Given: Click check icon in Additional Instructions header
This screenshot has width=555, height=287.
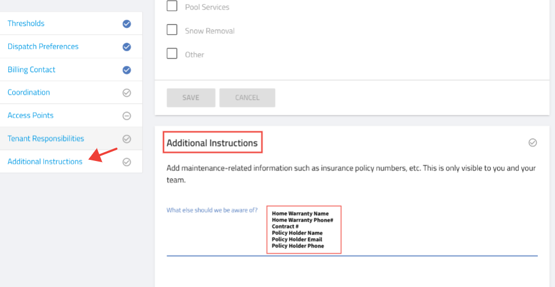Looking at the screenshot, I should pyautogui.click(x=533, y=143).
